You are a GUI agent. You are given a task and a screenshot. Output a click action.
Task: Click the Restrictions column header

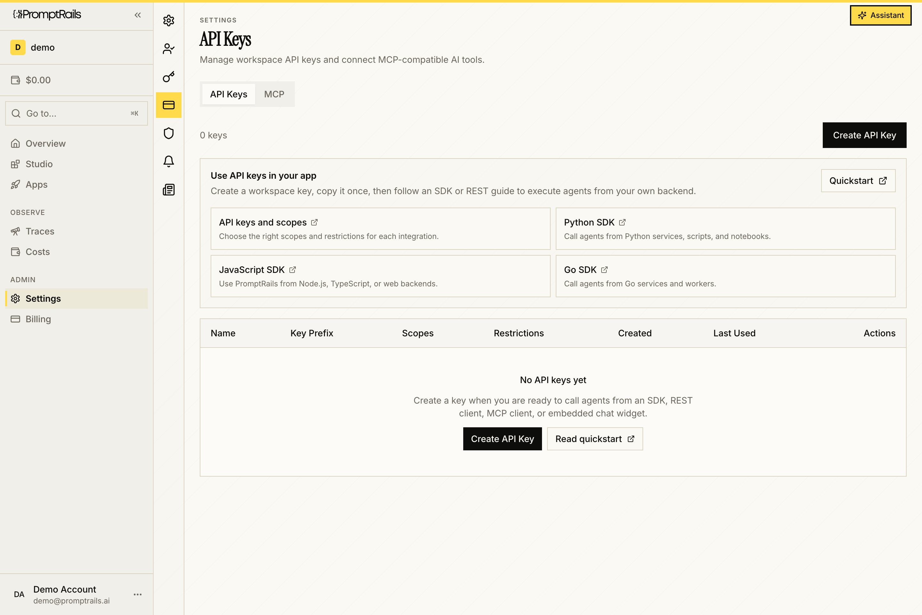519,333
